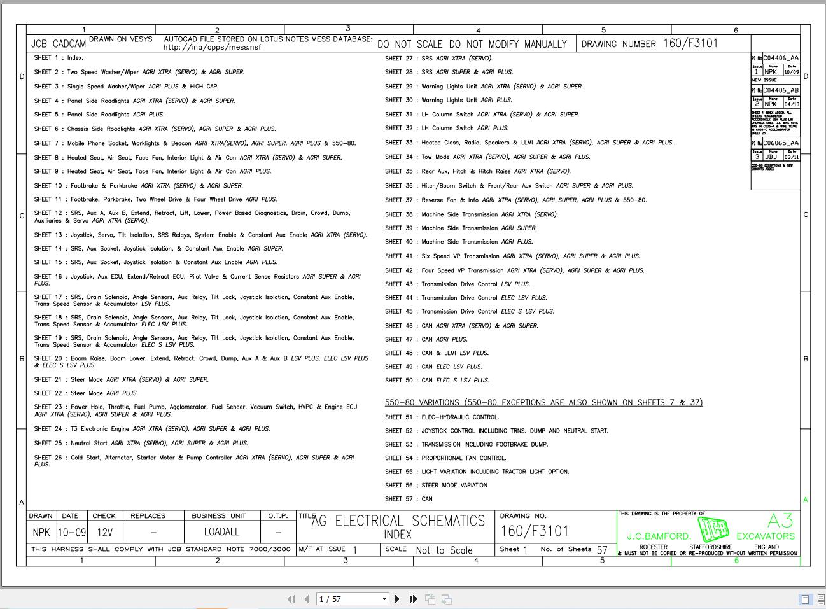Select SHEET 53 TRANSMISSION INCLUDING FOOTBRAKE DUMP

[466, 445]
